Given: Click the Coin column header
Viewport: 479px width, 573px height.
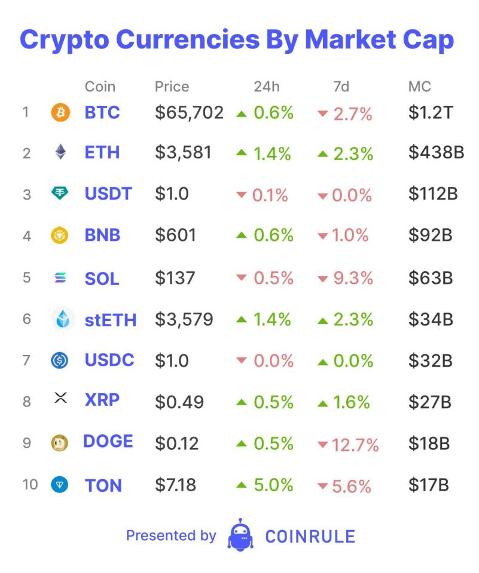Looking at the screenshot, I should coord(100,87).
